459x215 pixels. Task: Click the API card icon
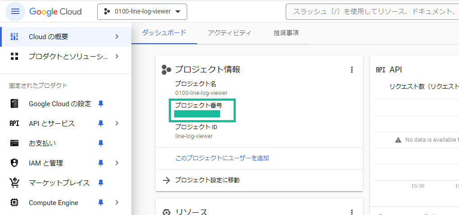380,70
